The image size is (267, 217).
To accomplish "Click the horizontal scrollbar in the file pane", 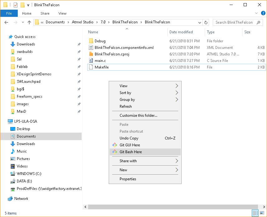I will coord(168,207).
